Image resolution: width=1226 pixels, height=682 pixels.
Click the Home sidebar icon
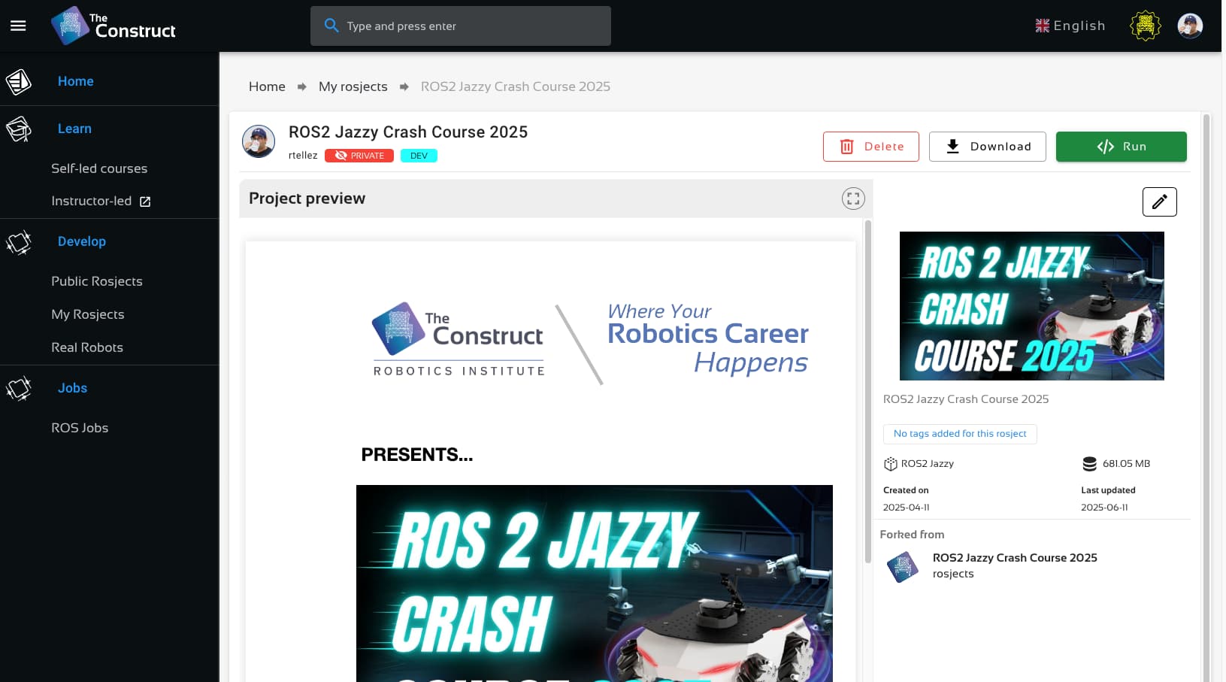point(19,81)
